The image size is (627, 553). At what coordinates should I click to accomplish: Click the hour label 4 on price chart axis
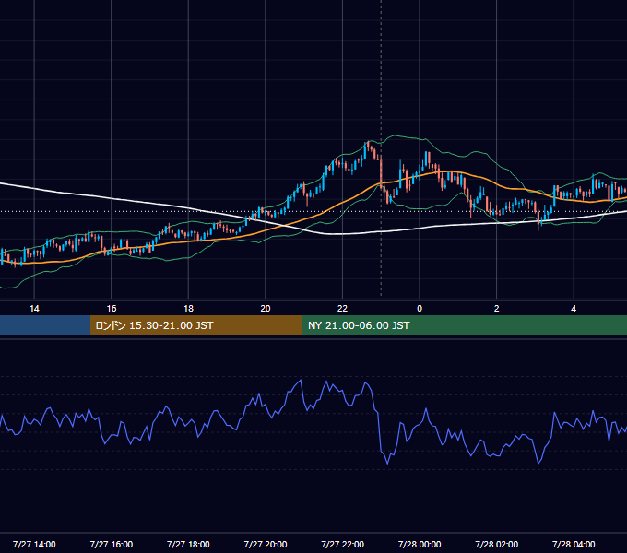[x=574, y=309]
